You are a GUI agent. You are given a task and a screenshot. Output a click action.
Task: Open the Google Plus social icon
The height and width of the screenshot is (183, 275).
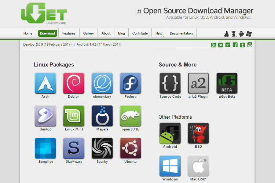click(x=228, y=45)
